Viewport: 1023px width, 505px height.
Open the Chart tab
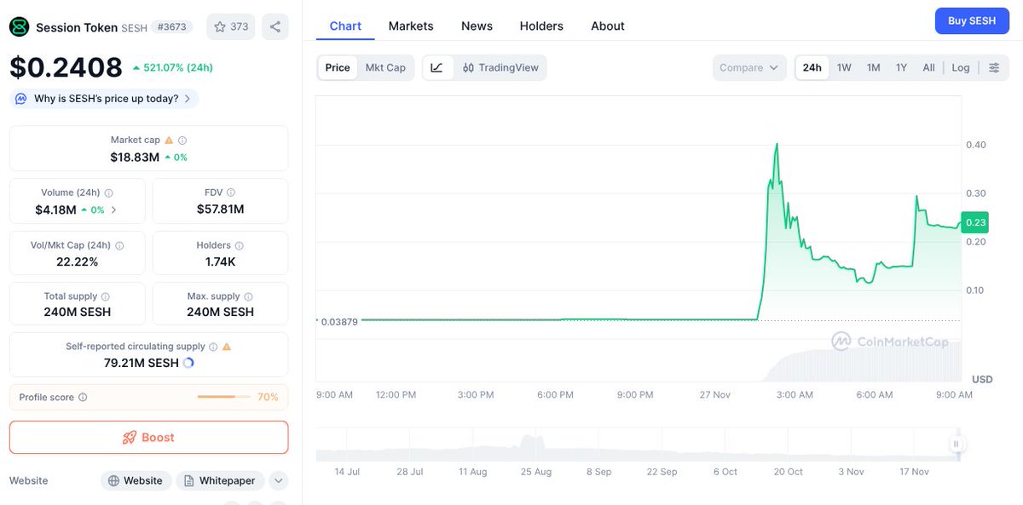[345, 26]
